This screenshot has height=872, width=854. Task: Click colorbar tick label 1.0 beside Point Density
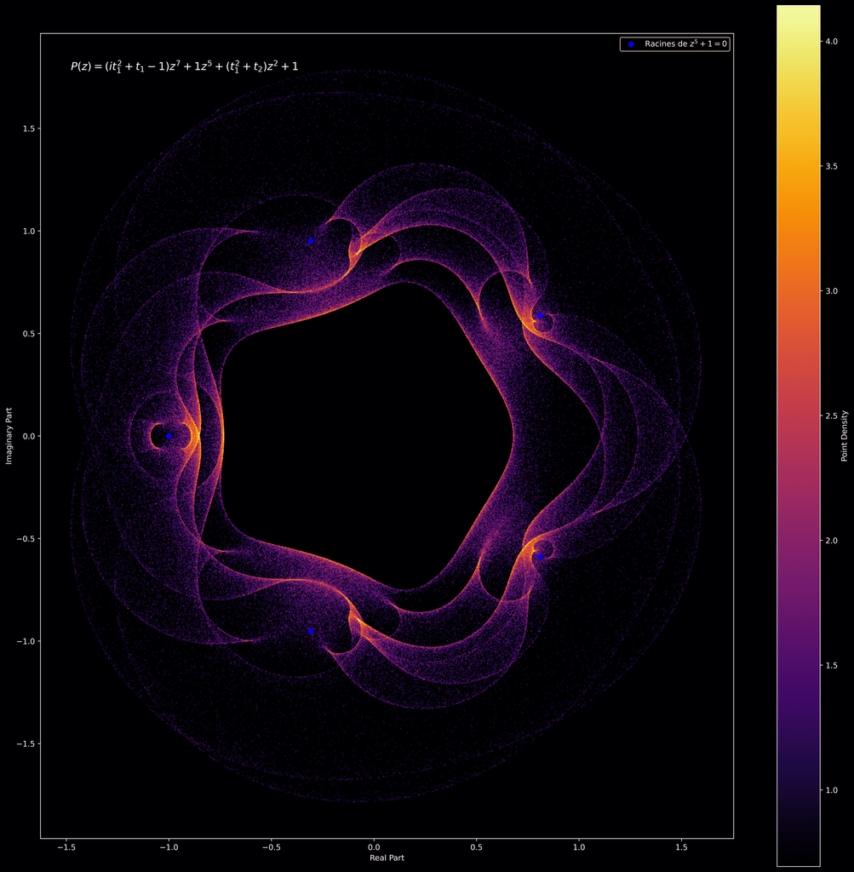[831, 790]
